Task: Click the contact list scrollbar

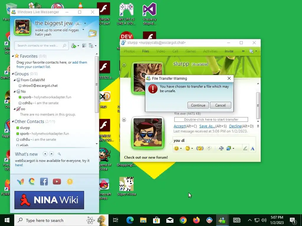Action: [x=97, y=84]
